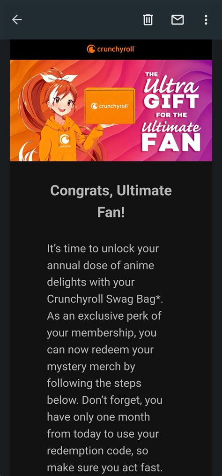Open the three-dot more options menu
The image size is (222, 476).
(x=206, y=20)
